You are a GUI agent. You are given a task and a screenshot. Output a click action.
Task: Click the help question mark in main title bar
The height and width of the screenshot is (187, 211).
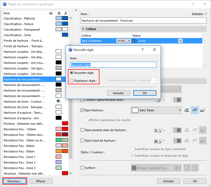coord(193,4)
